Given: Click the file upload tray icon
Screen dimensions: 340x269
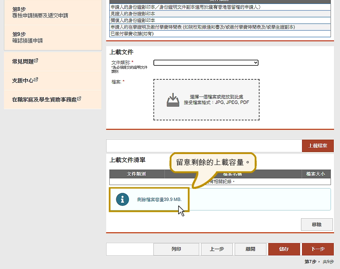Looking at the screenshot, I should (x=173, y=100).
